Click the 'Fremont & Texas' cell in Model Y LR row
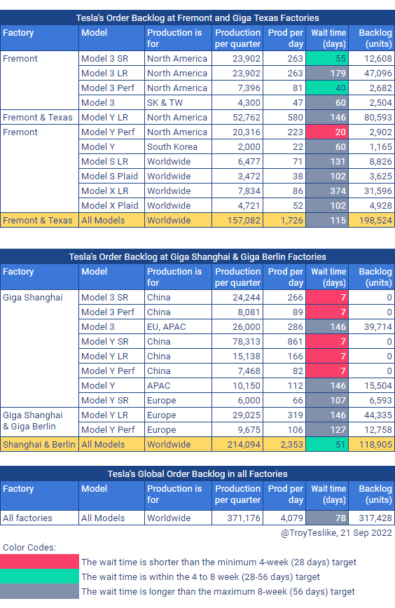395x608 pixels. 39,118
